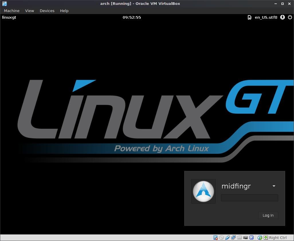Image resolution: width=294 pixels, height=241 pixels.
Task: Click the video recording status icon
Action: 246,238
